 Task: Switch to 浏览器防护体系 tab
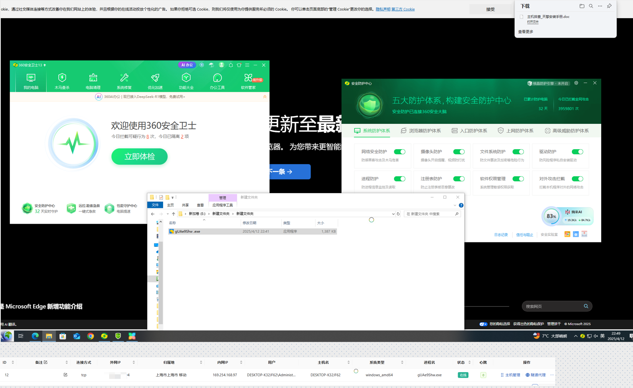click(x=421, y=131)
